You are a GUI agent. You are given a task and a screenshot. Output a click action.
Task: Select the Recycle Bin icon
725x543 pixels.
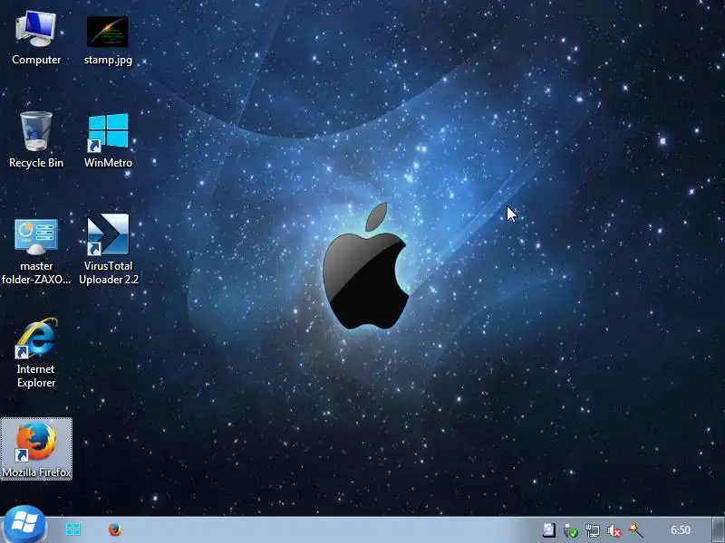[x=36, y=140]
